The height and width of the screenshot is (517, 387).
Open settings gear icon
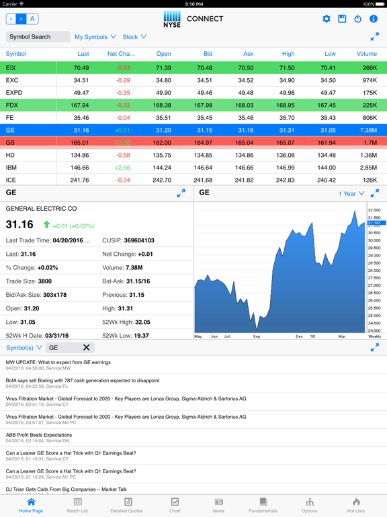pos(326,19)
